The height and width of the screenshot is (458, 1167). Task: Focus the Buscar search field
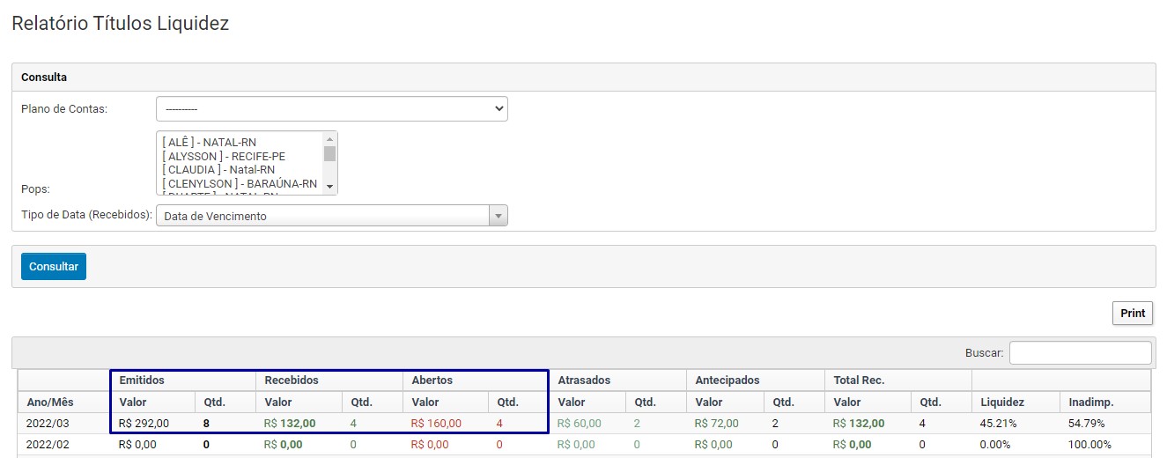coord(1080,352)
